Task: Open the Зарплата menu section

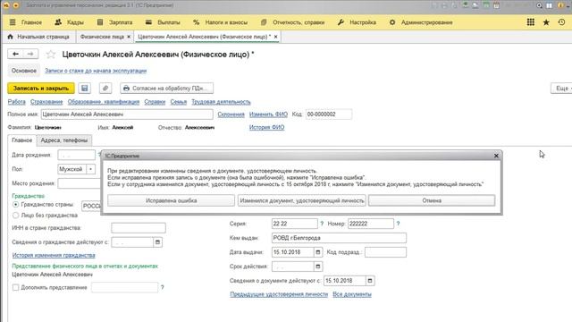Action: [115, 22]
